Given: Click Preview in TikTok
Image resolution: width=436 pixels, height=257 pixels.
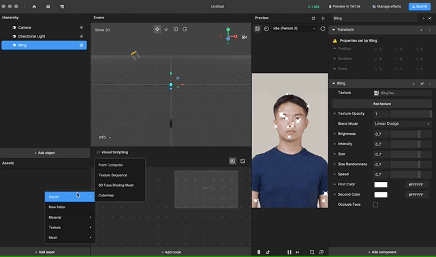Looking at the screenshot, I should pos(345,6).
